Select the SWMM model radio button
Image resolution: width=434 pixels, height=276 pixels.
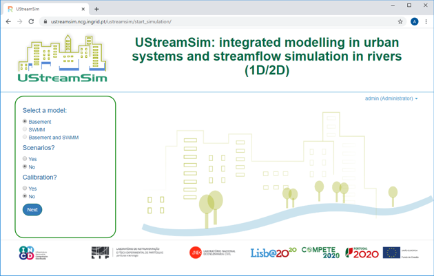(x=25, y=129)
